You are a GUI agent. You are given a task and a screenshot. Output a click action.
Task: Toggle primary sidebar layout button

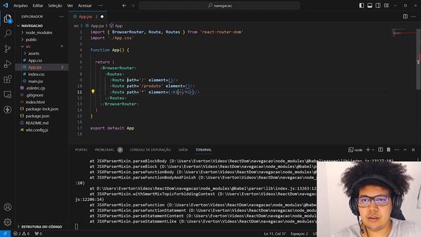click(x=361, y=5)
